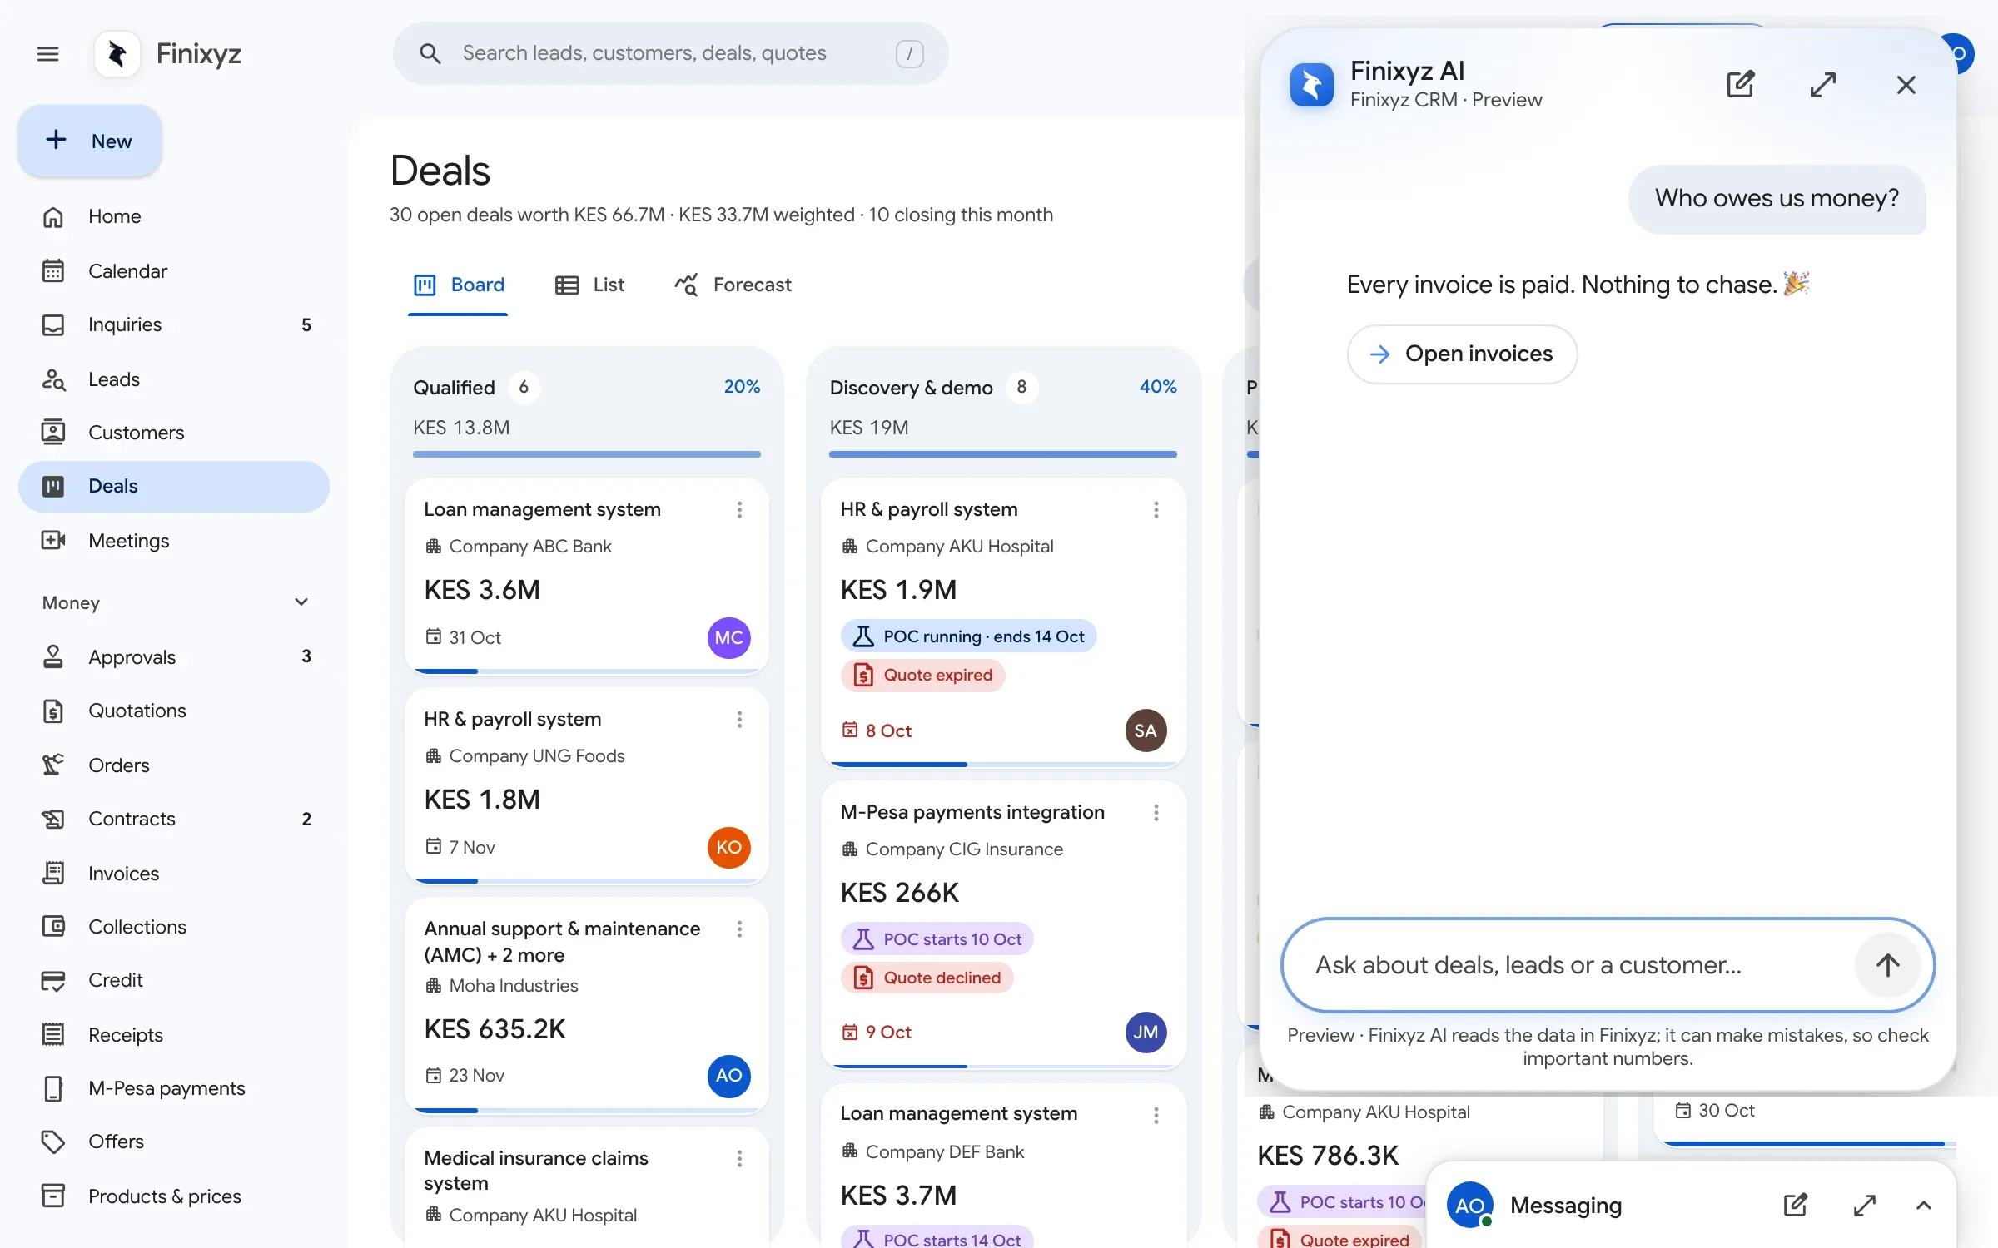The width and height of the screenshot is (1998, 1248).
Task: Click the JM owner avatar
Action: point(1146,1032)
